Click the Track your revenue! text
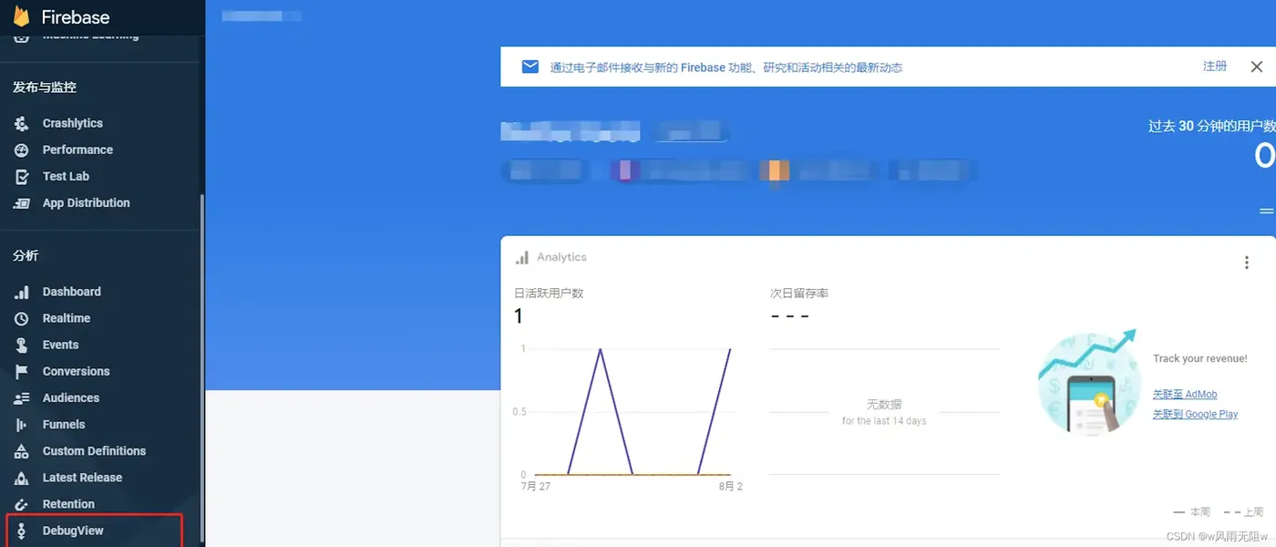This screenshot has width=1276, height=547. pos(1200,358)
